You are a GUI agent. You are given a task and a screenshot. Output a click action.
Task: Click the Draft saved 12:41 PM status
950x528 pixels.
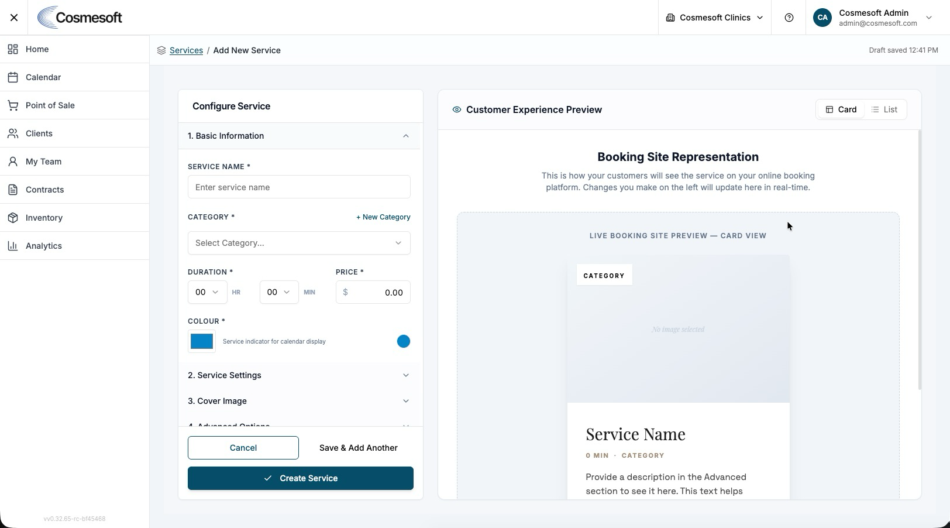(903, 50)
